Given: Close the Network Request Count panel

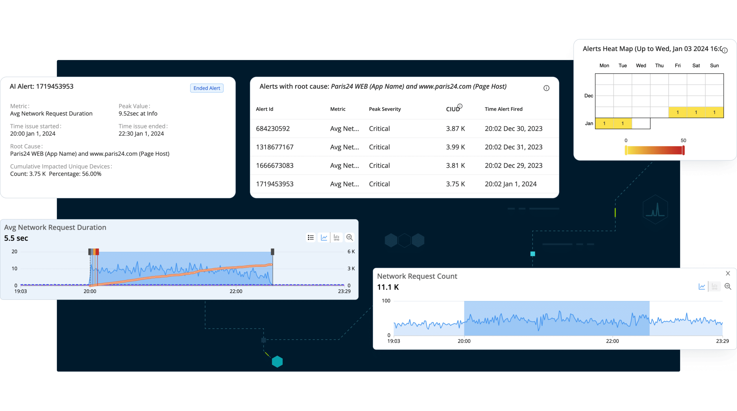Looking at the screenshot, I should tap(728, 273).
